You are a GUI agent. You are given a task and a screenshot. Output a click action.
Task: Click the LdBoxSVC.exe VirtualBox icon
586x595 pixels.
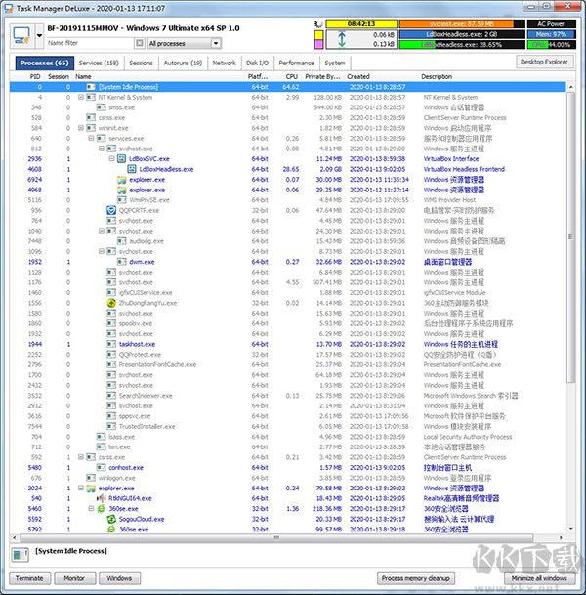click(121, 158)
